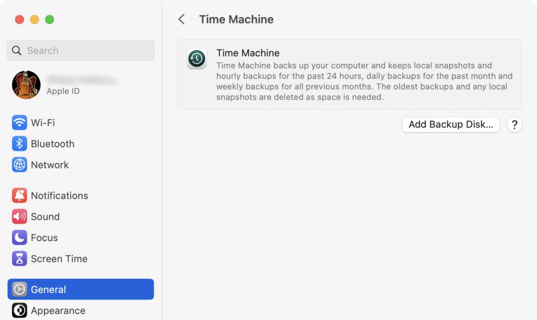This screenshot has height=320, width=537.
Task: Click the guitar profile picture
Action: pyautogui.click(x=26, y=85)
